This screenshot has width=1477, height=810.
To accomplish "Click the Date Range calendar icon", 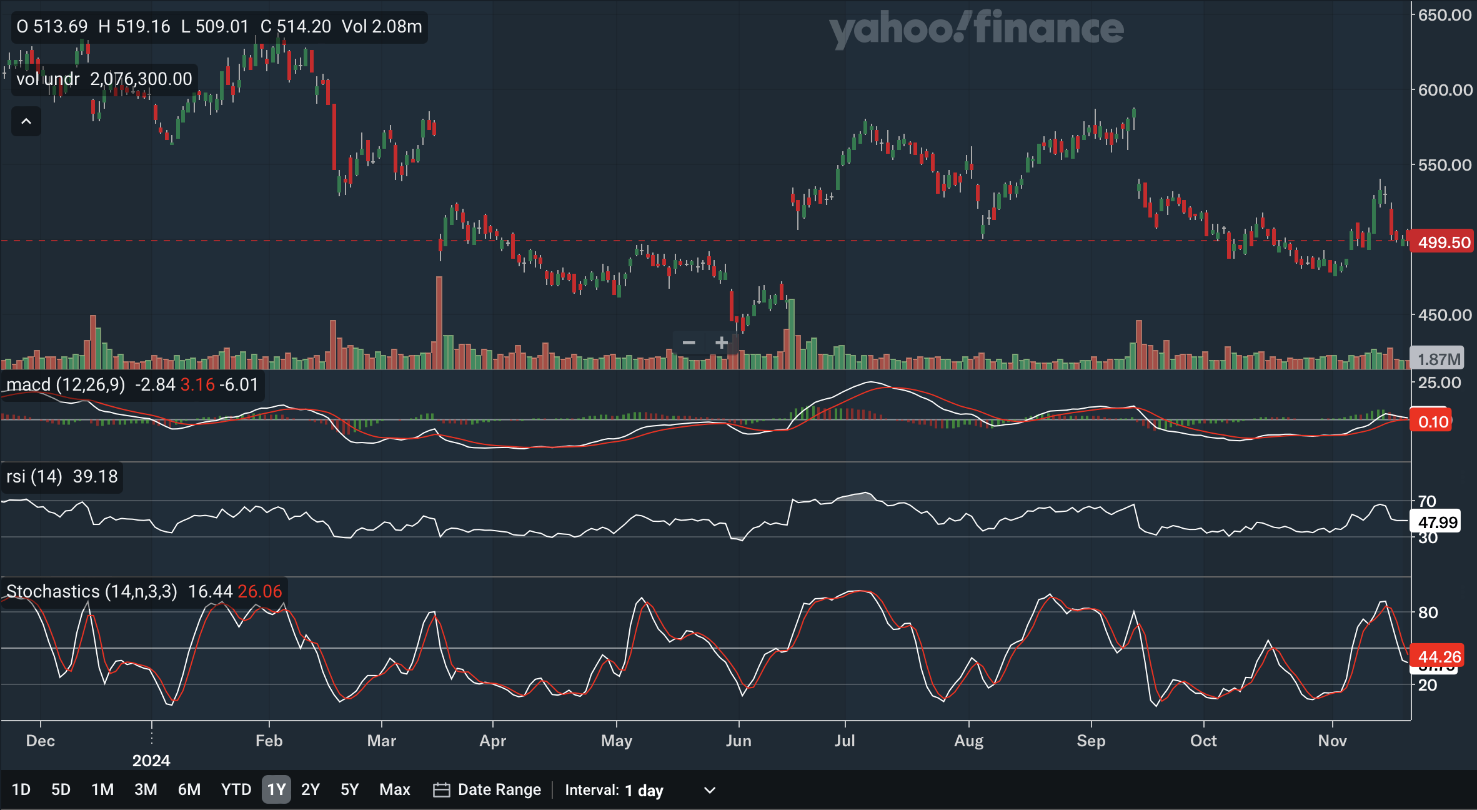I will pos(441,790).
